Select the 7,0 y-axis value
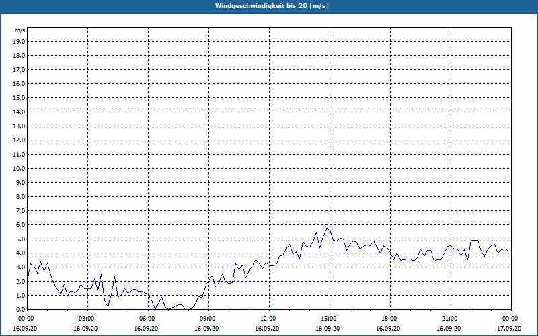The image size is (538, 336). click(21, 210)
